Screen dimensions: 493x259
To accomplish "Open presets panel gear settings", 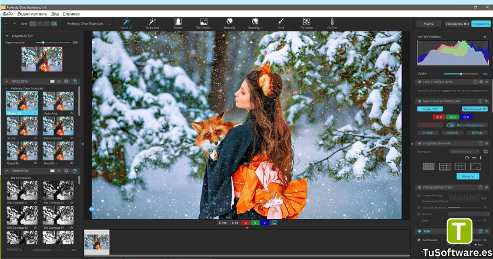I will [67, 81].
